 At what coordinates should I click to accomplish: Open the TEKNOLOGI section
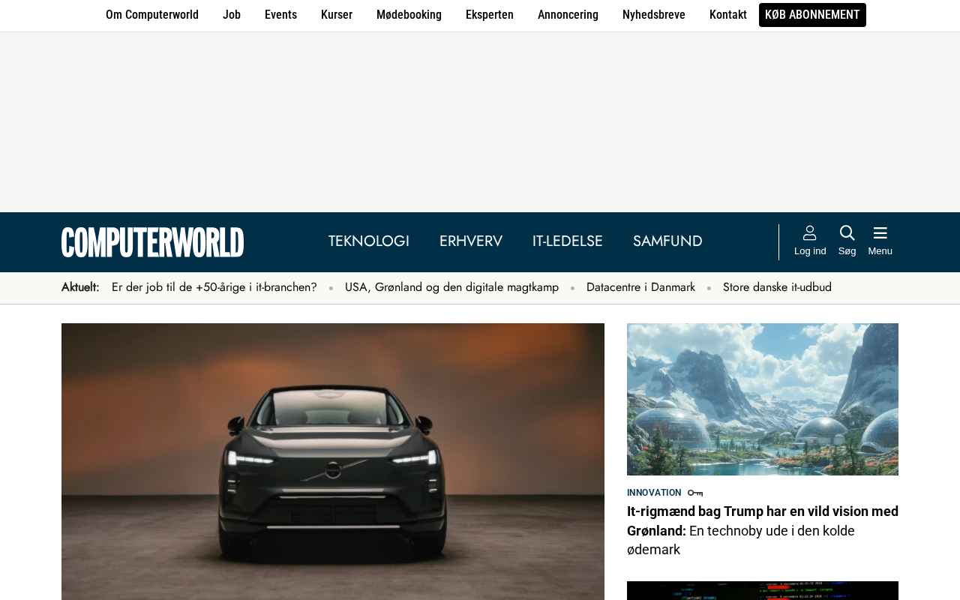[x=369, y=241]
